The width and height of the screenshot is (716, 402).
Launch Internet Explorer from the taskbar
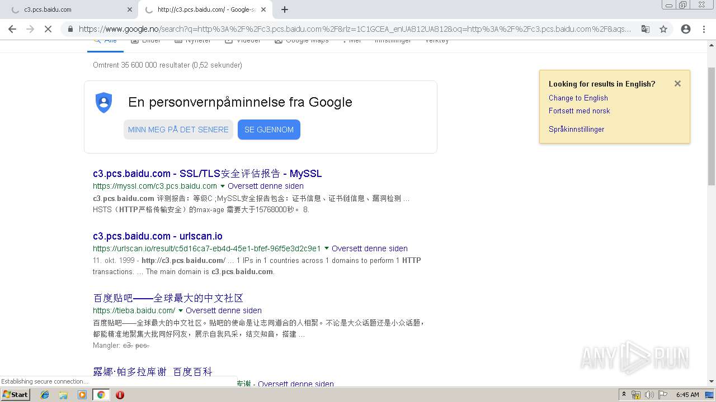click(45, 395)
